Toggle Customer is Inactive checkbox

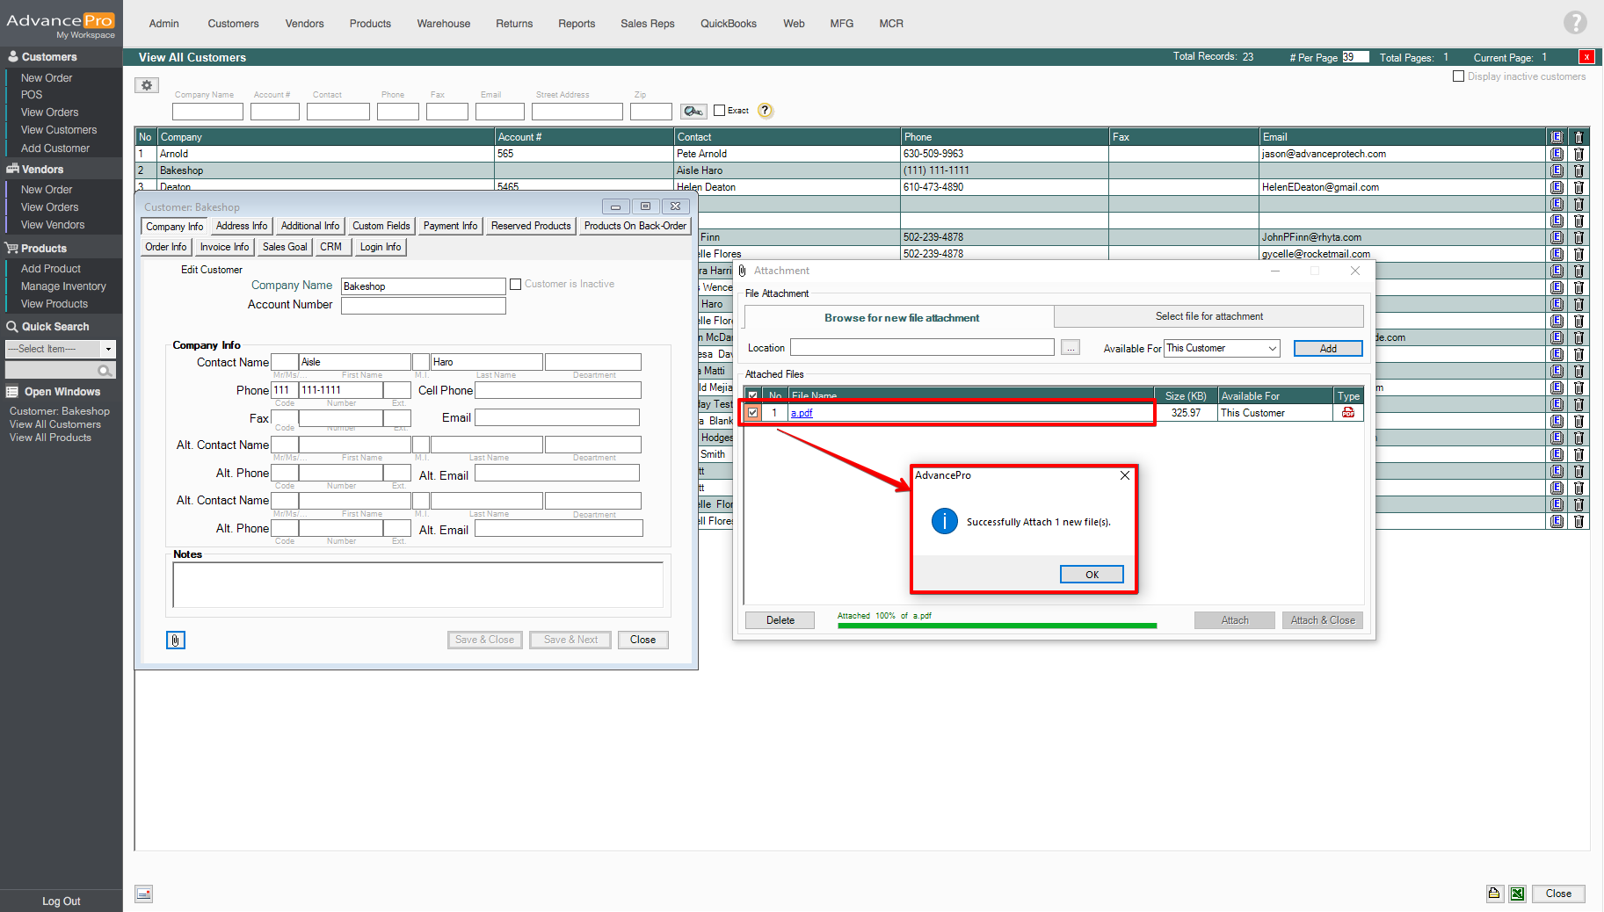pyautogui.click(x=516, y=284)
